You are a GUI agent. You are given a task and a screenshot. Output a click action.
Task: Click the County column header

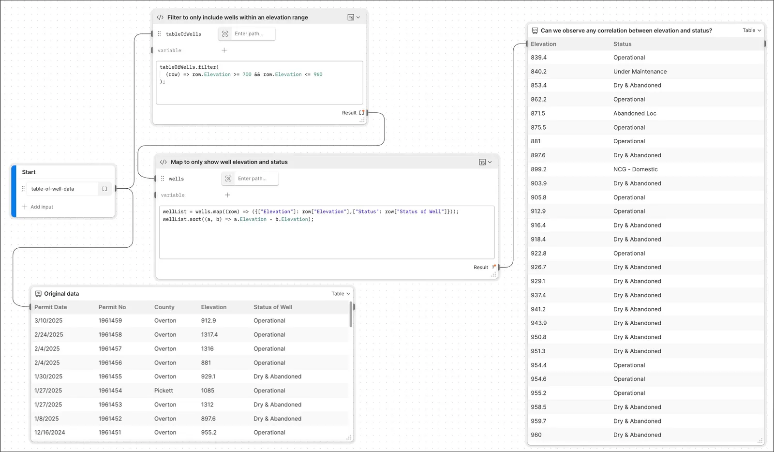click(x=164, y=307)
